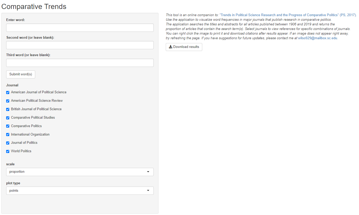Click the scale dropdown arrow

[148, 172]
